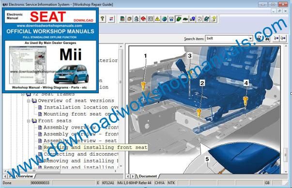Click the tree panel vertical scrollbar thumb
This screenshot has height=188, width=292.
coord(121,82)
